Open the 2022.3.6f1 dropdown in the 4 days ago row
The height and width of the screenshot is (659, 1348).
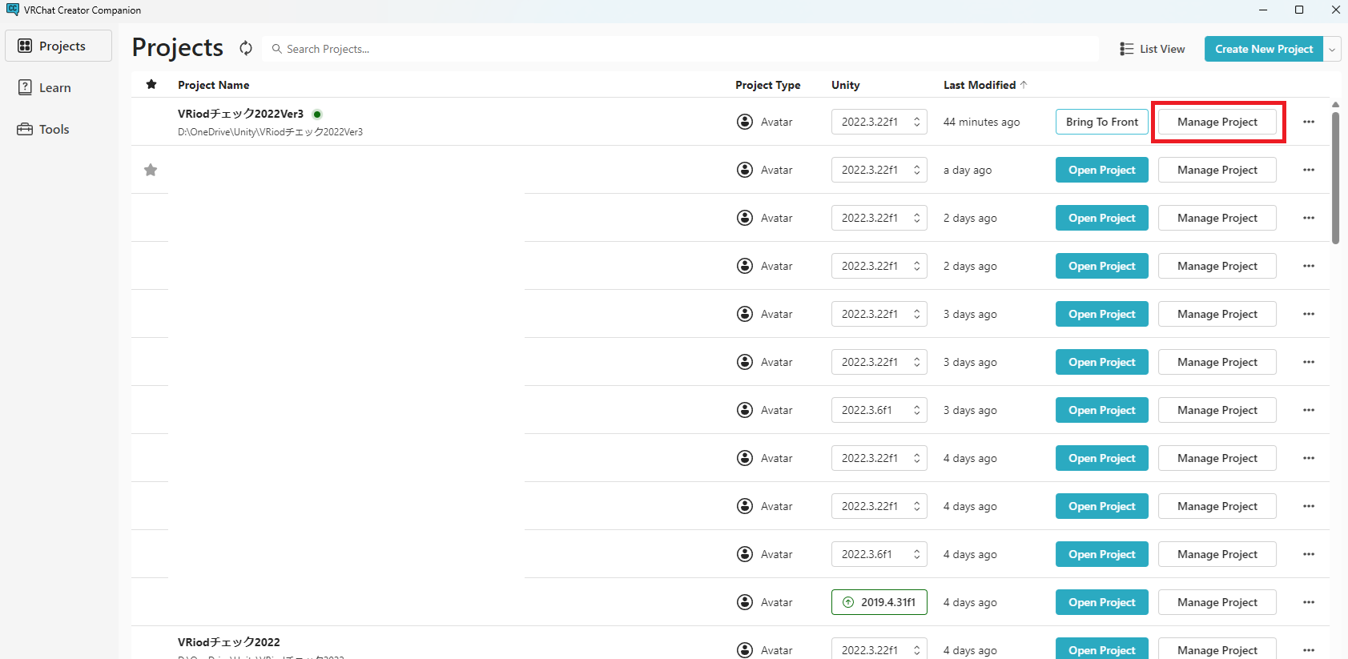879,554
